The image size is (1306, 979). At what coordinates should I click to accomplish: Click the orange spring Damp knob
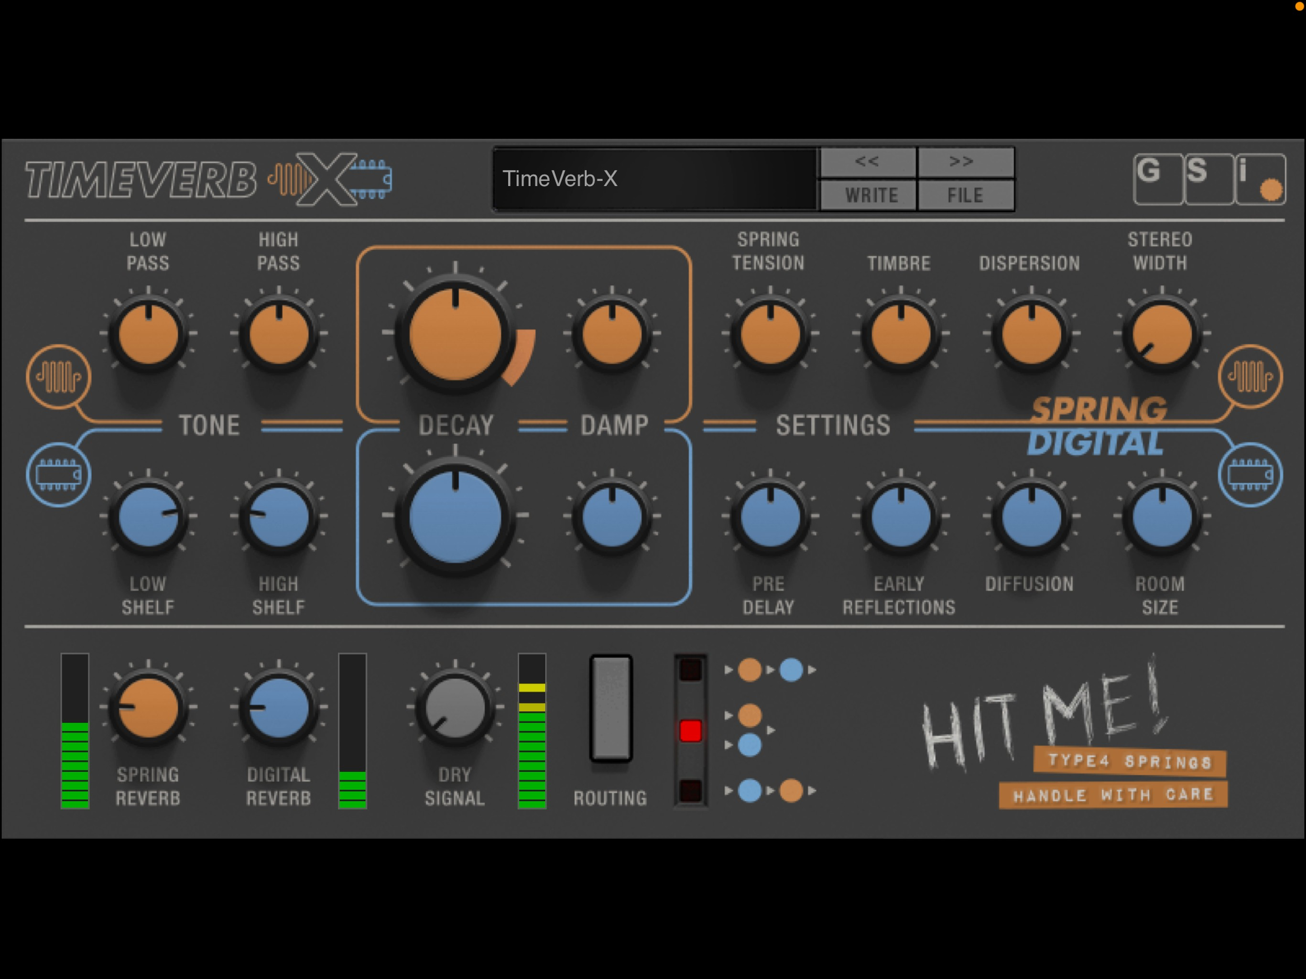point(612,334)
